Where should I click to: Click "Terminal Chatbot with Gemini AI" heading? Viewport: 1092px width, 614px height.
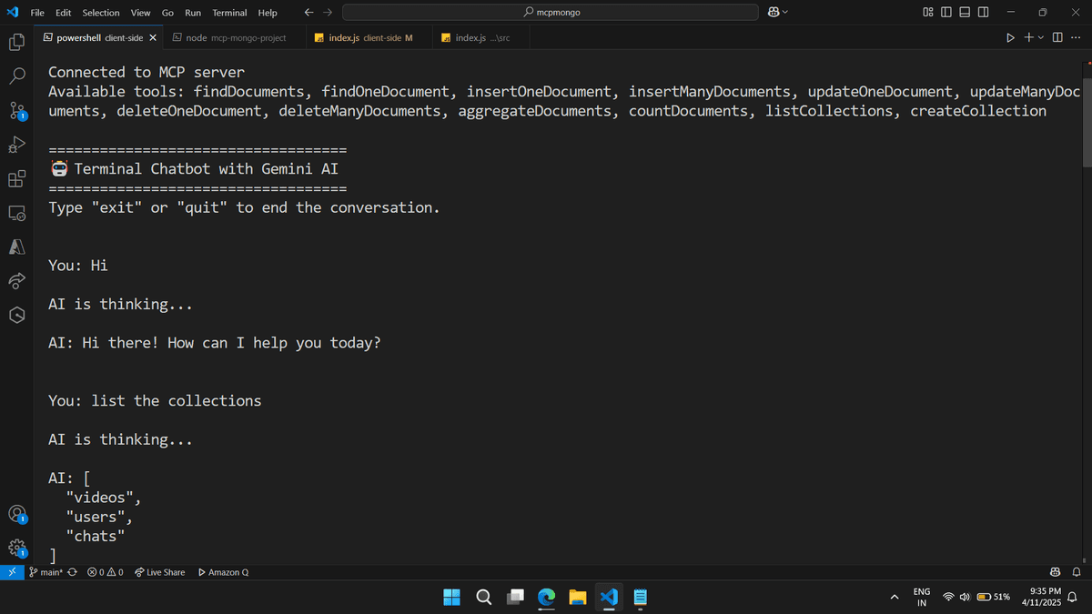[206, 169]
